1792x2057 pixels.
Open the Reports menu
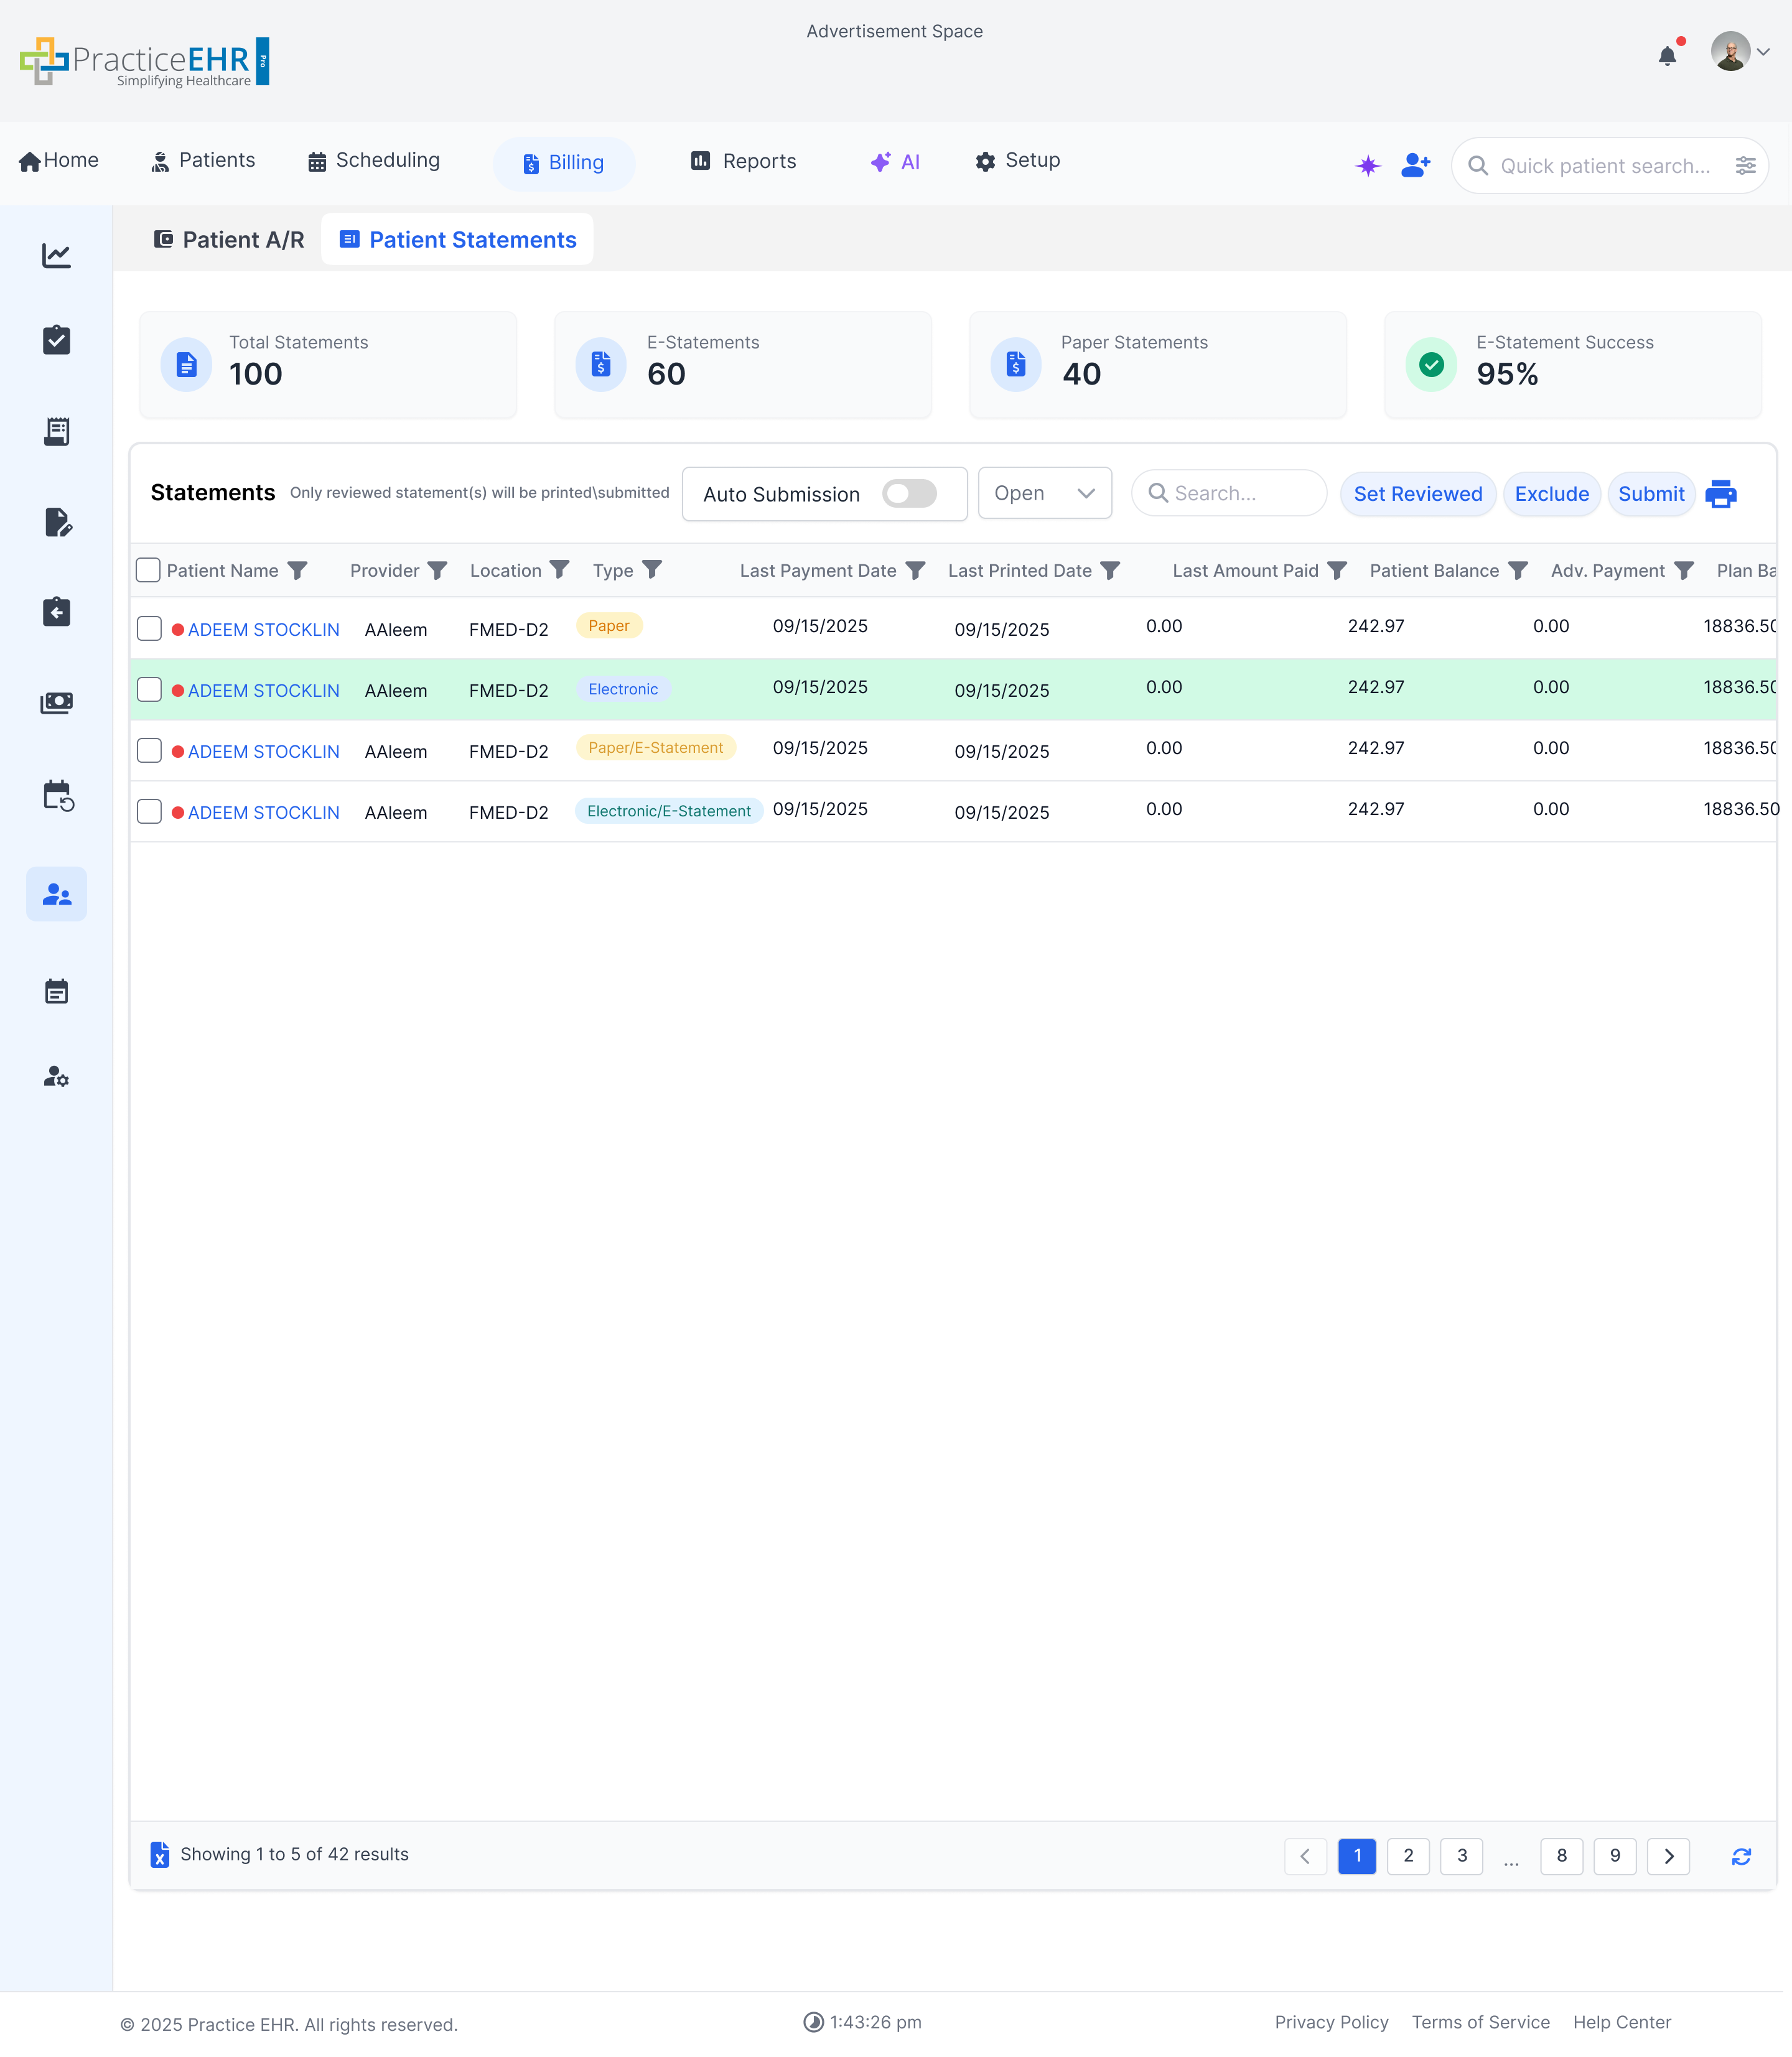tap(743, 161)
